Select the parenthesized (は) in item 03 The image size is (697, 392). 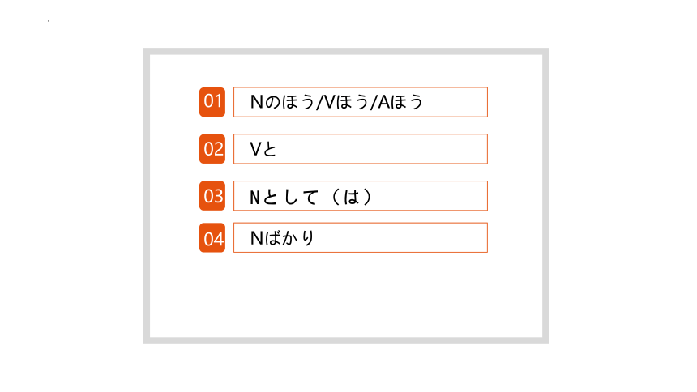pos(352,197)
